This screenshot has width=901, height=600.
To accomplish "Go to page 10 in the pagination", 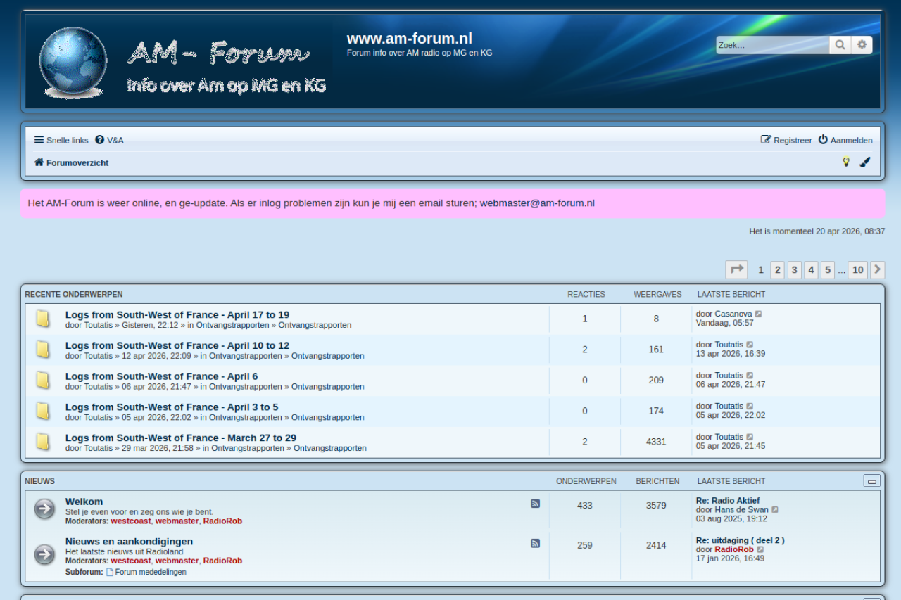I will click(858, 269).
